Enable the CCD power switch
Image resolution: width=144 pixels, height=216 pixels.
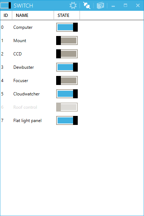point(67,54)
